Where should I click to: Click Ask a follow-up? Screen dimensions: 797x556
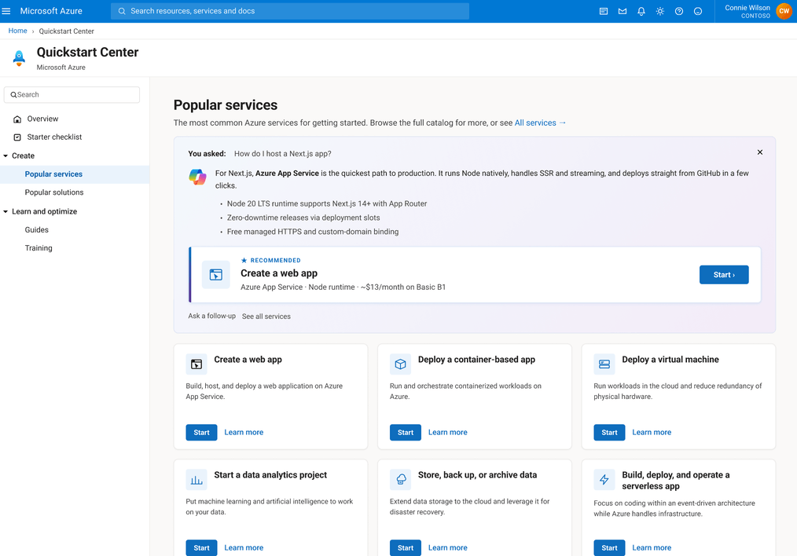coord(212,316)
